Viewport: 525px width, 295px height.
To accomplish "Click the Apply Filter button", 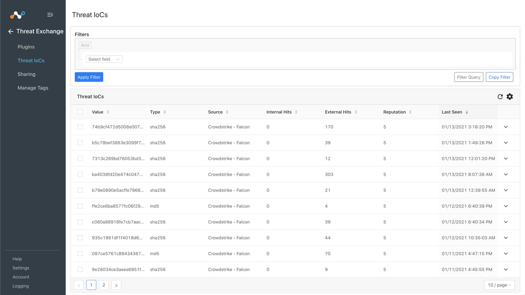I will click(89, 77).
